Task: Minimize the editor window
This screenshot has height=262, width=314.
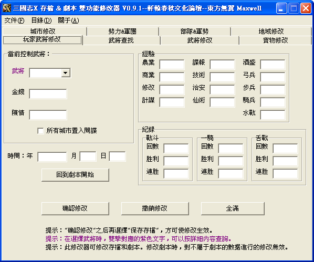Action: (281, 8)
